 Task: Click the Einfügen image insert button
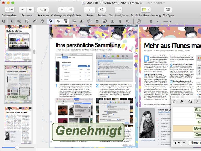[168, 10]
